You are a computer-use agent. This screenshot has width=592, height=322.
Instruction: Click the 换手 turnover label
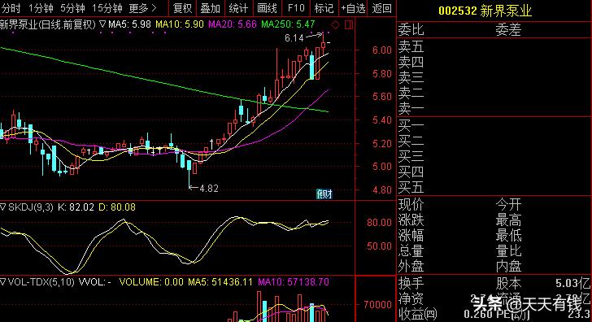tap(411, 283)
